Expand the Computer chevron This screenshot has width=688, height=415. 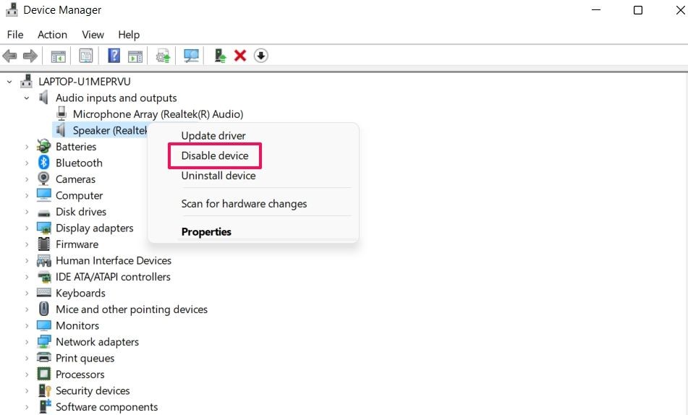pyautogui.click(x=27, y=195)
